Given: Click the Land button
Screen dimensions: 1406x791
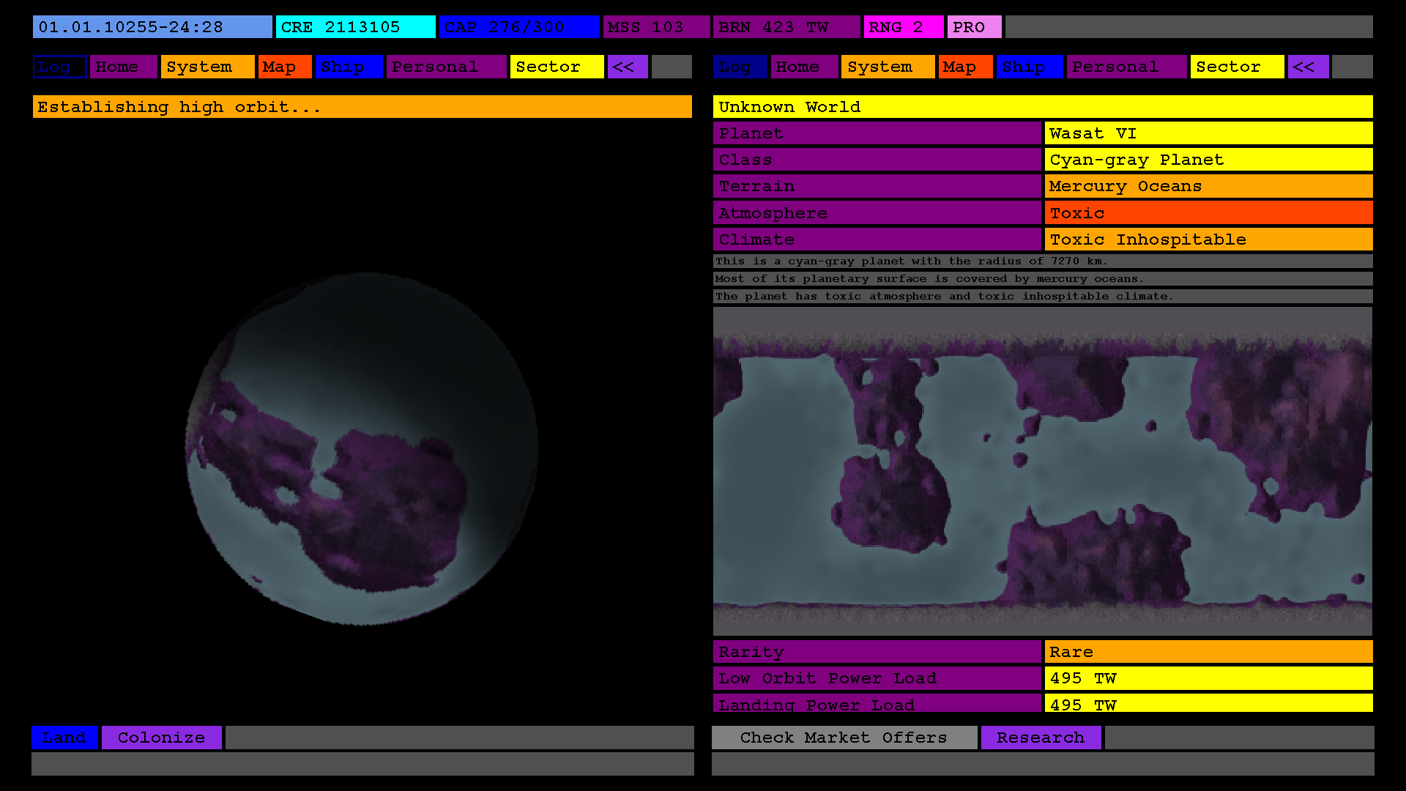Looking at the screenshot, I should pyautogui.click(x=64, y=738).
